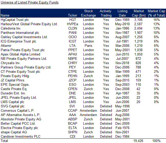Click the 'Dec-1984' listing date
Screen dimensions: 166x143
pos(122,136)
